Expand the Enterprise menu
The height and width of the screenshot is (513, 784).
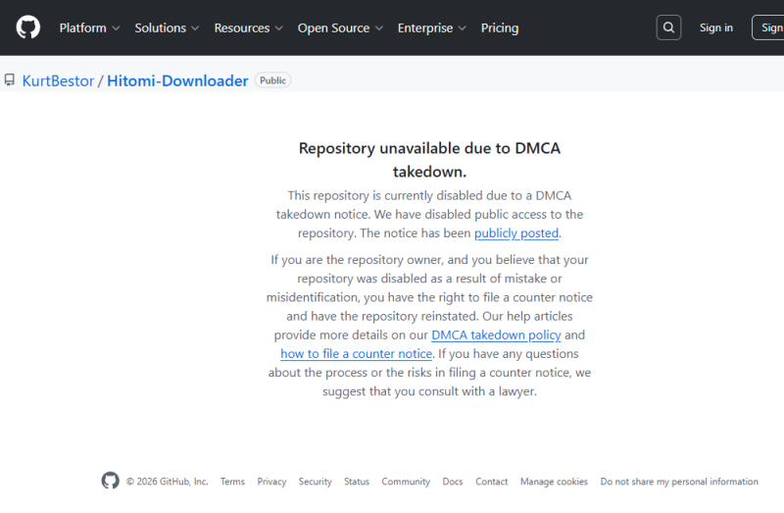click(432, 28)
